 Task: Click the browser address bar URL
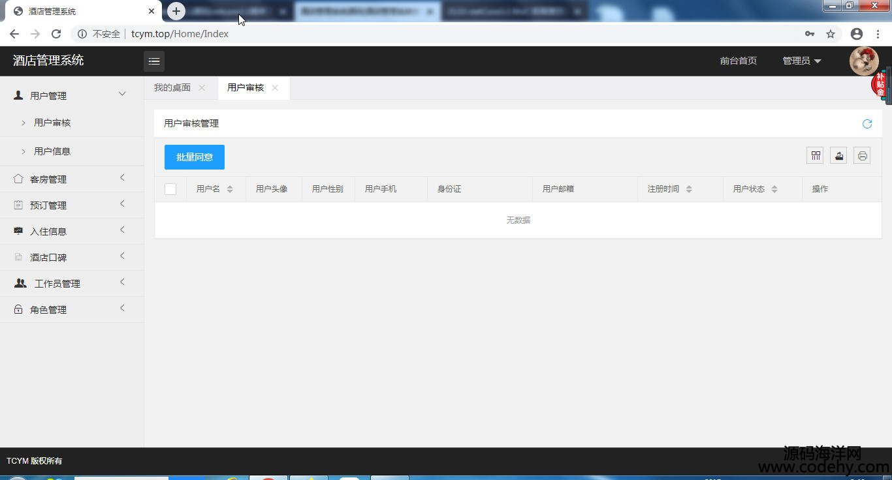180,34
